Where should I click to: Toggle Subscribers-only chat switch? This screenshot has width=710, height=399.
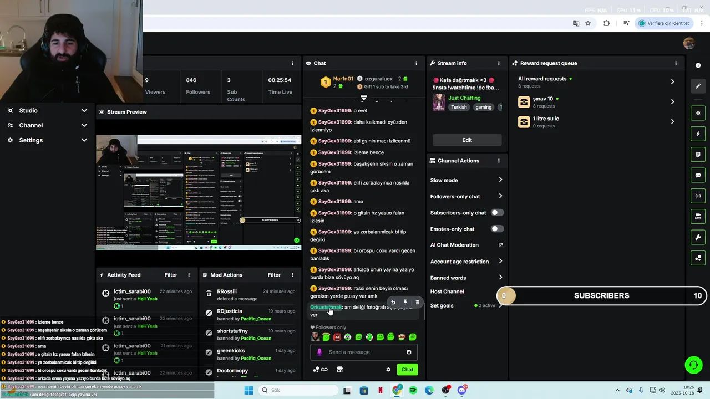coord(497,213)
